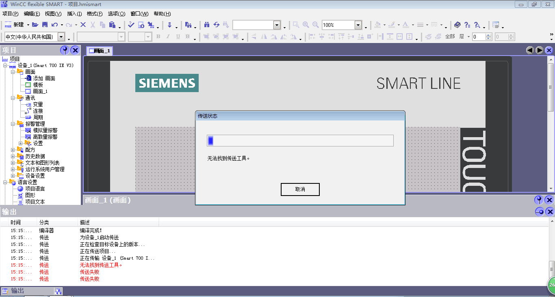Viewport: 555px width, 297px height.
Task: Open the 编辑(E) menu
Action: (x=32, y=14)
